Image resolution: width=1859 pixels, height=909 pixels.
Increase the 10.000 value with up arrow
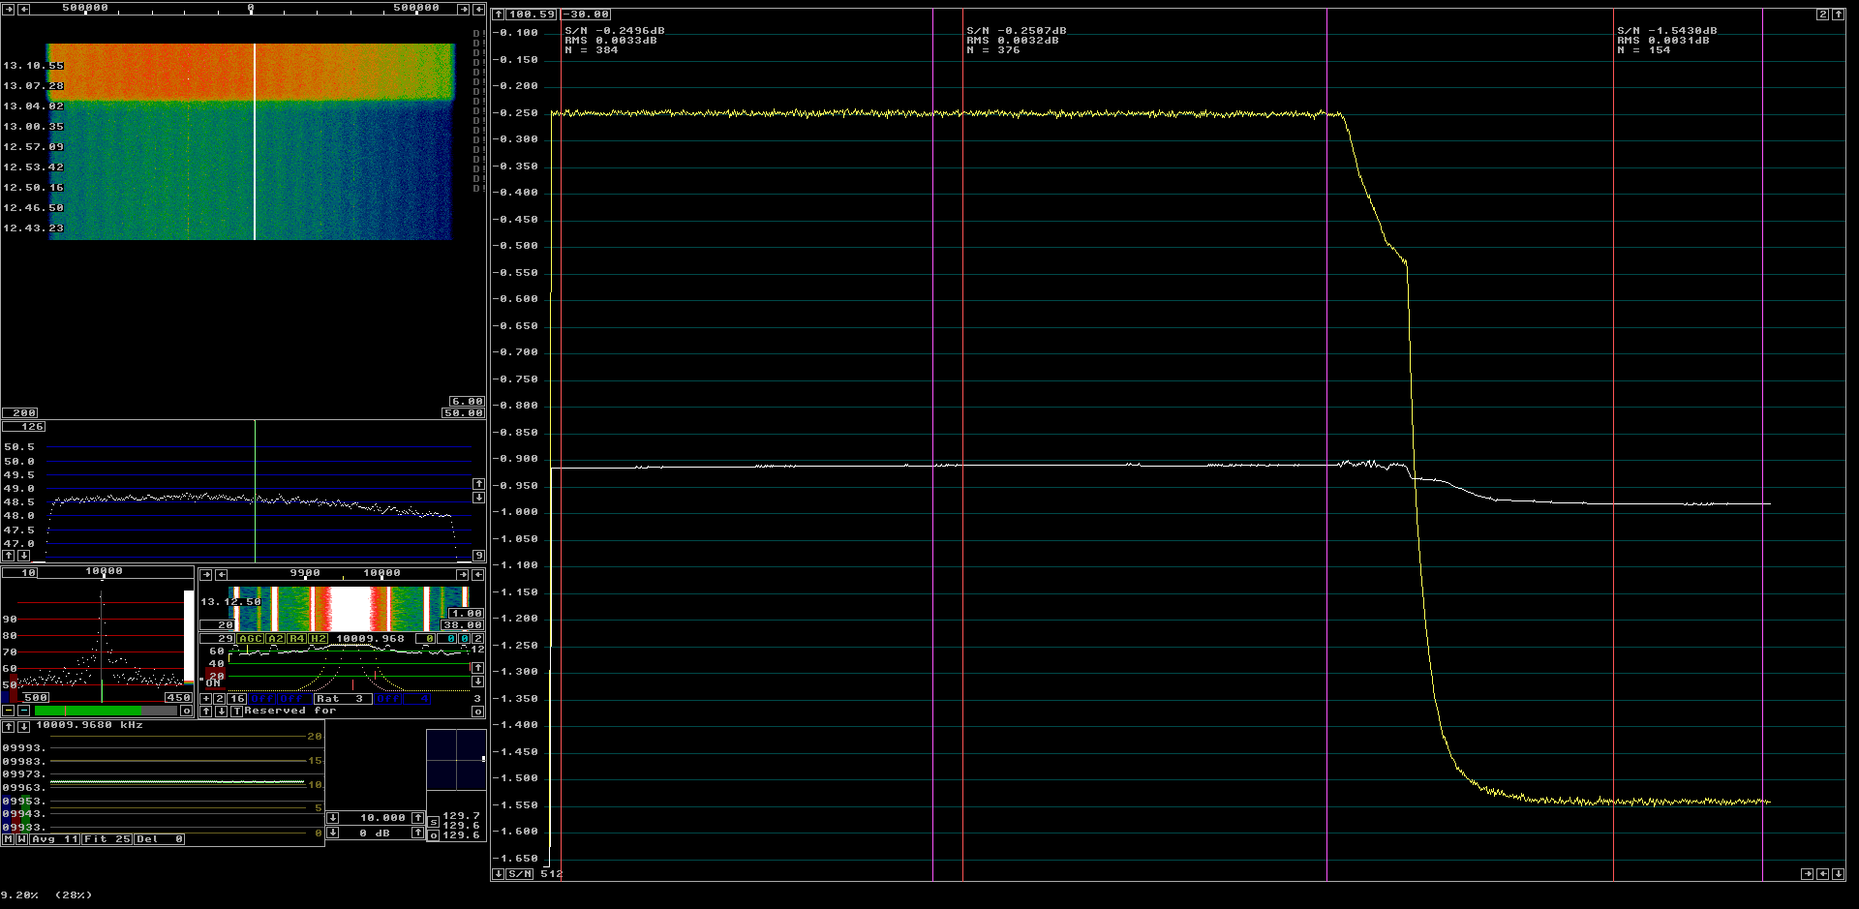point(418,818)
